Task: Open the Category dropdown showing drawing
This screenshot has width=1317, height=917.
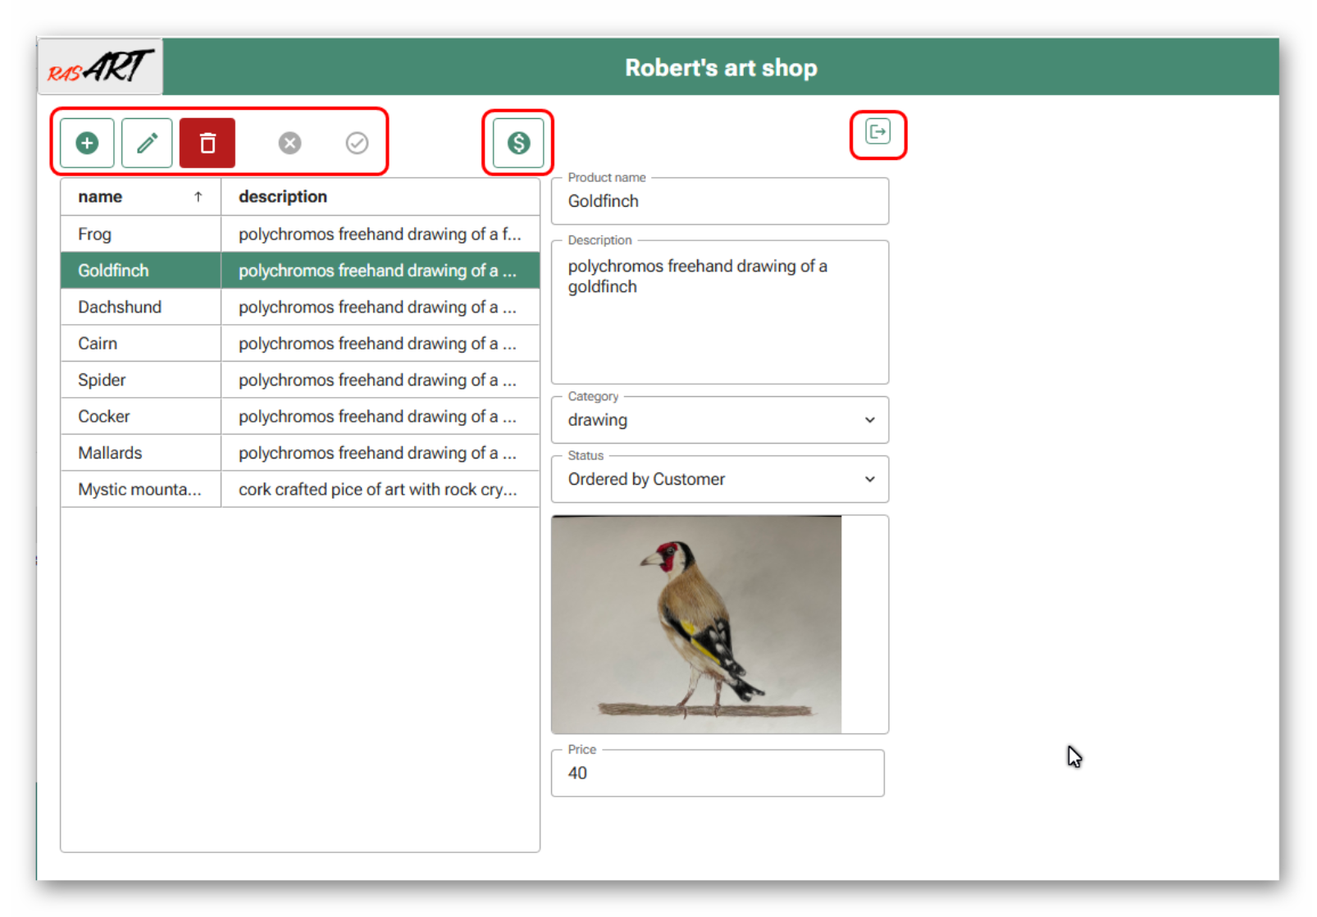Action: (x=720, y=420)
